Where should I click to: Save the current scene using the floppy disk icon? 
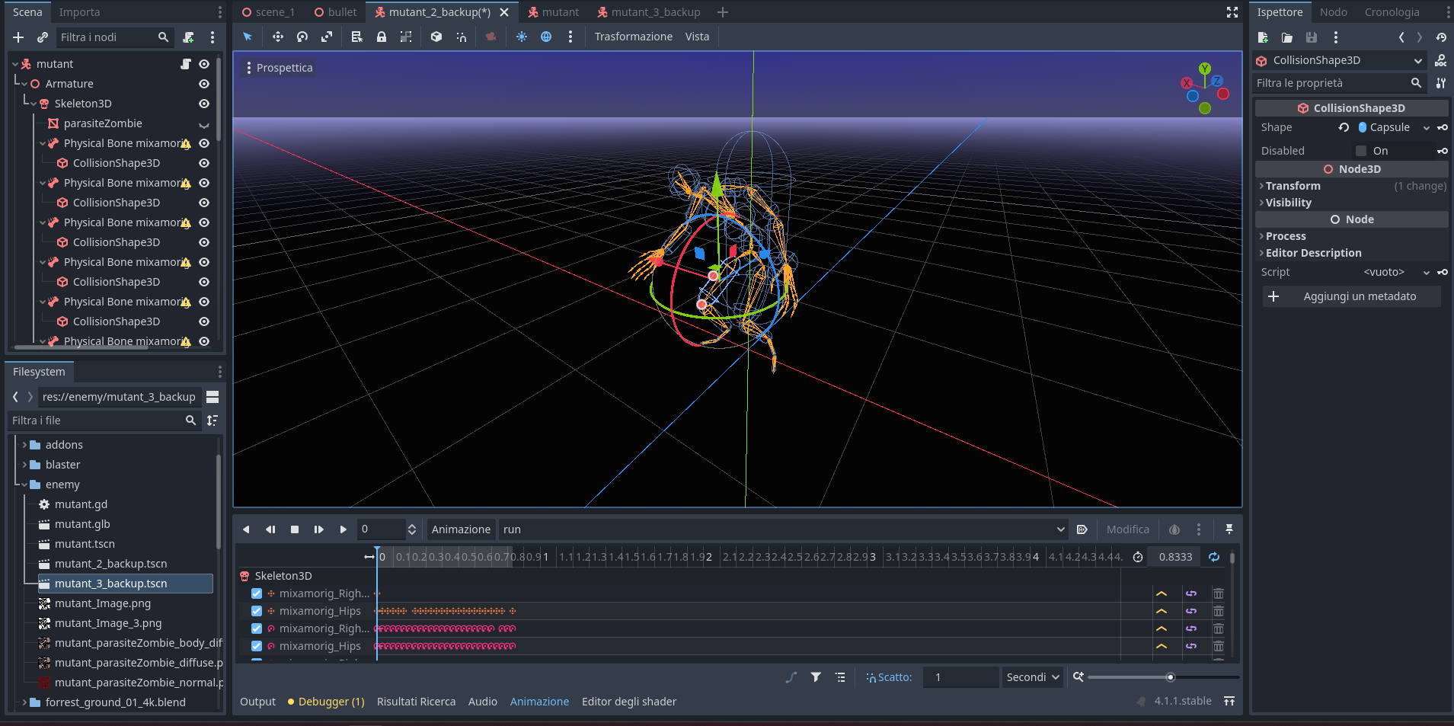[1311, 37]
